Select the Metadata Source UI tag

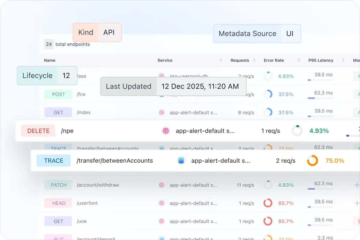click(x=257, y=34)
